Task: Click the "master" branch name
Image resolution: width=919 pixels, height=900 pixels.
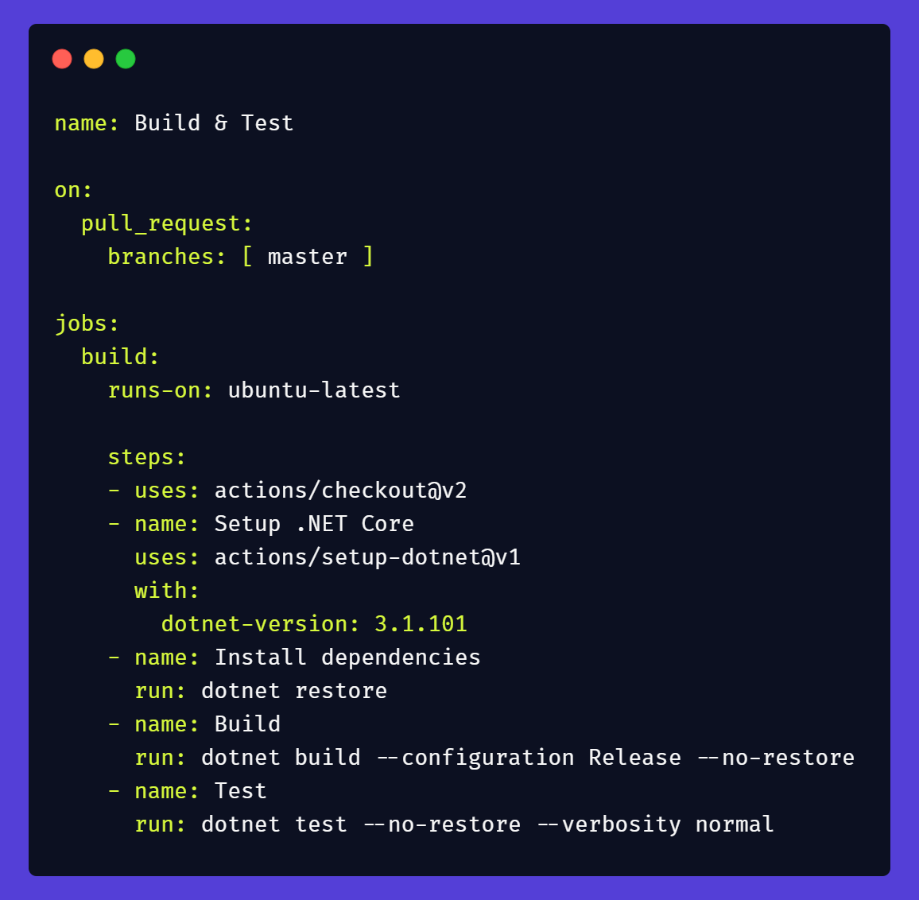Action: click(308, 257)
